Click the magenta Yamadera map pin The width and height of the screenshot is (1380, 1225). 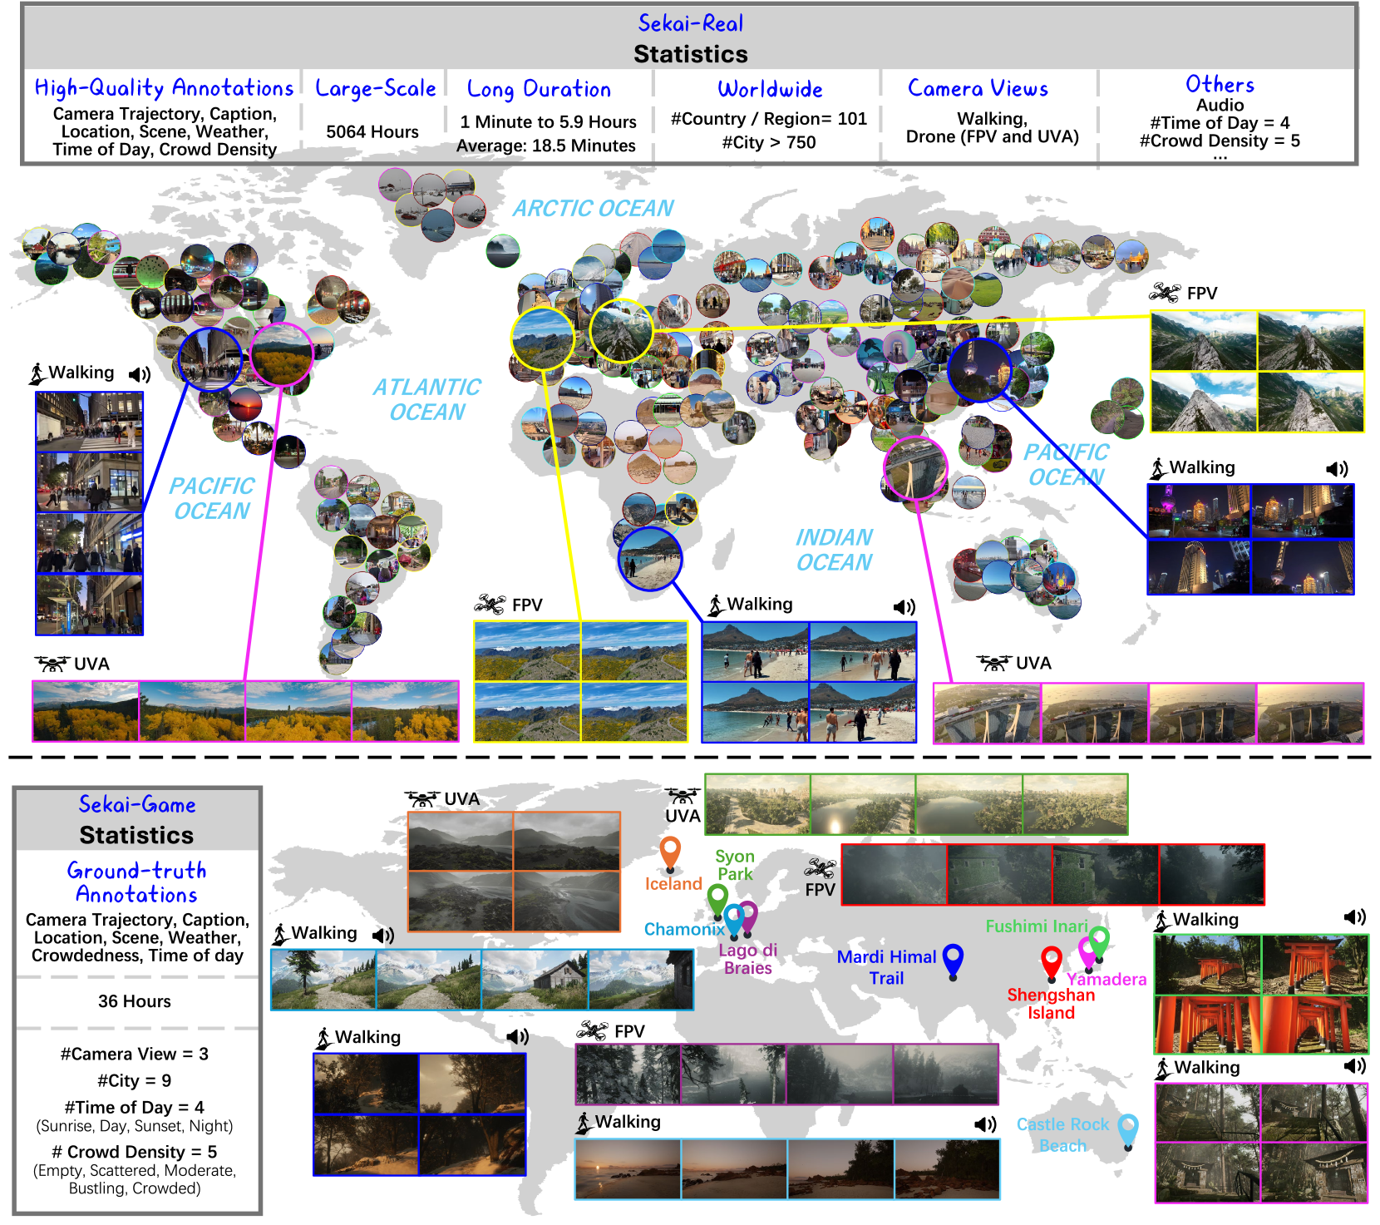[x=1087, y=951]
